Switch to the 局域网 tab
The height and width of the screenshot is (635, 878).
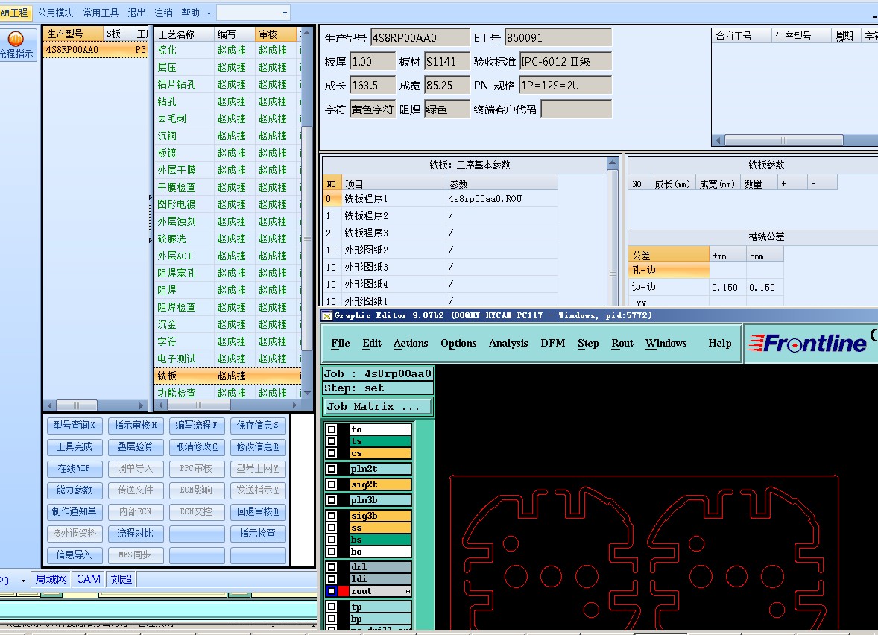click(51, 580)
